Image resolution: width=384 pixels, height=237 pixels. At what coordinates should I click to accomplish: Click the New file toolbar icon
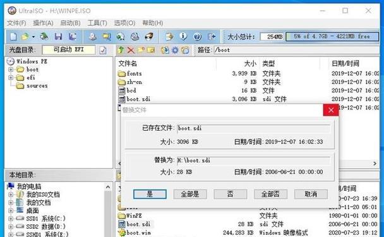coord(13,37)
